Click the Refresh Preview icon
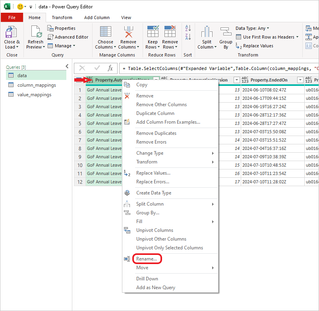Image resolution: width=319 pixels, height=311 pixels. pos(37,32)
